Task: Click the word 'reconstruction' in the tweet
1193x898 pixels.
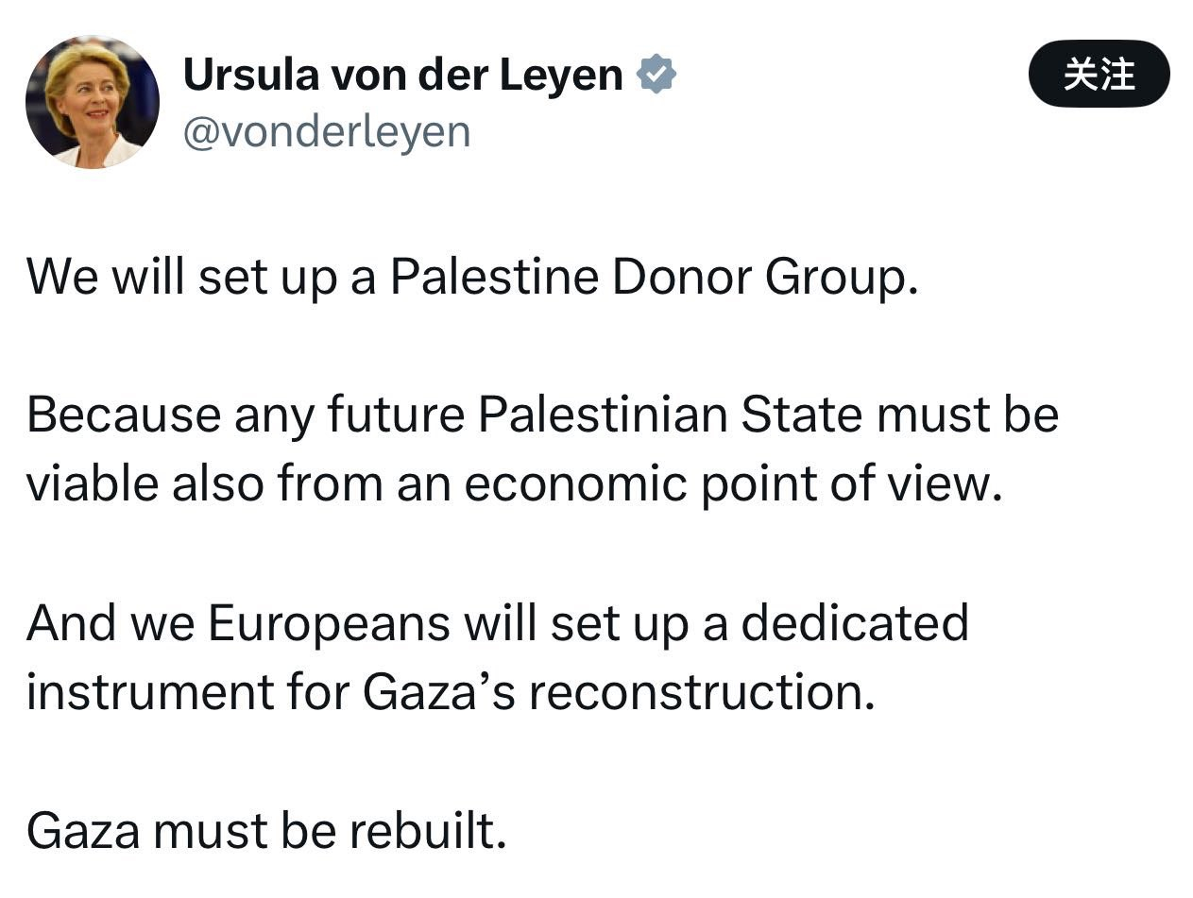Action: (701, 694)
